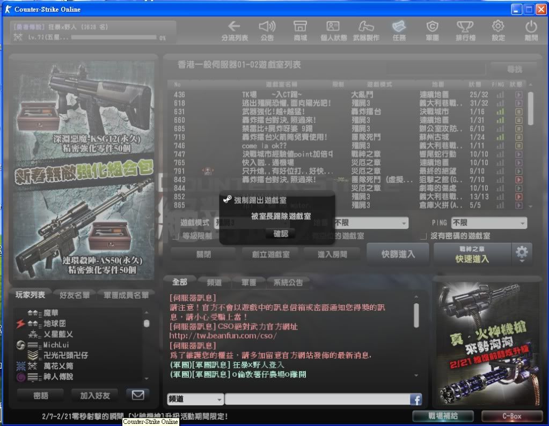The width and height of the screenshot is (549, 426).
Task: Click the ping bars of room 660
Action: 500,120
